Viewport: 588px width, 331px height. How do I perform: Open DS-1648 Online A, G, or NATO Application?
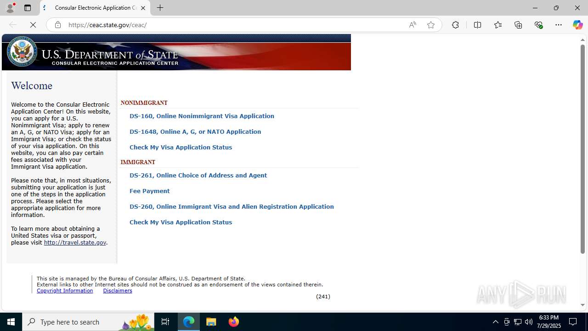195,131
